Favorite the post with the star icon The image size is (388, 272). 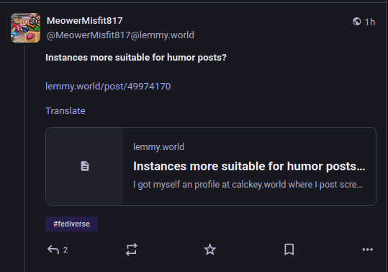point(210,250)
